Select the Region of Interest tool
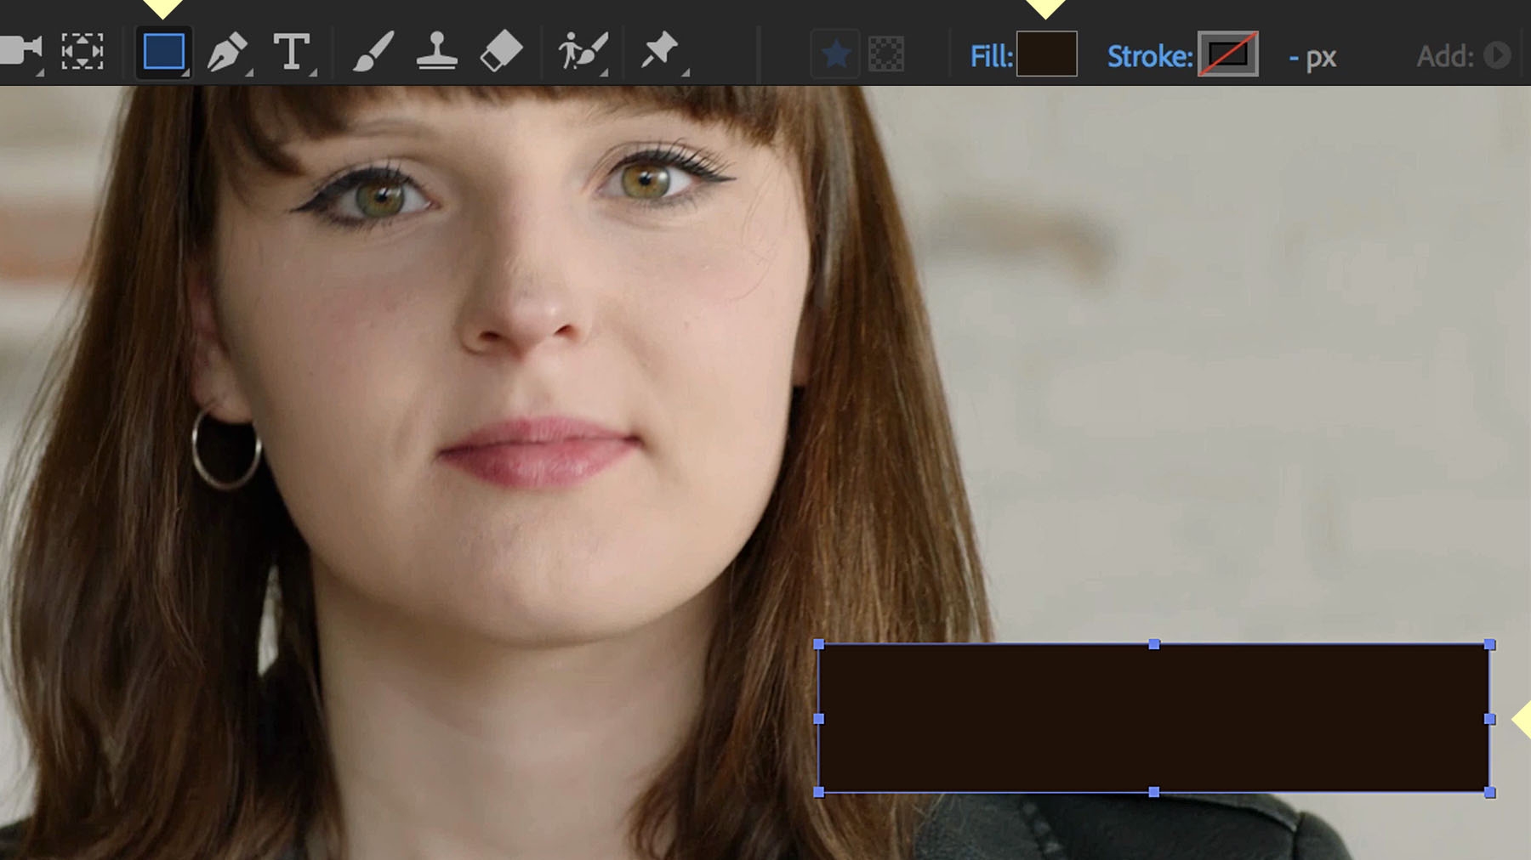 tap(81, 51)
